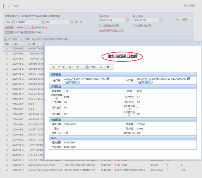Close the Bangladesh import data popup

click(x=199, y=44)
